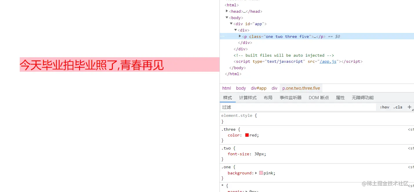Select p.one.two.three.five breadcrumb
414x192 pixels.
[301, 88]
